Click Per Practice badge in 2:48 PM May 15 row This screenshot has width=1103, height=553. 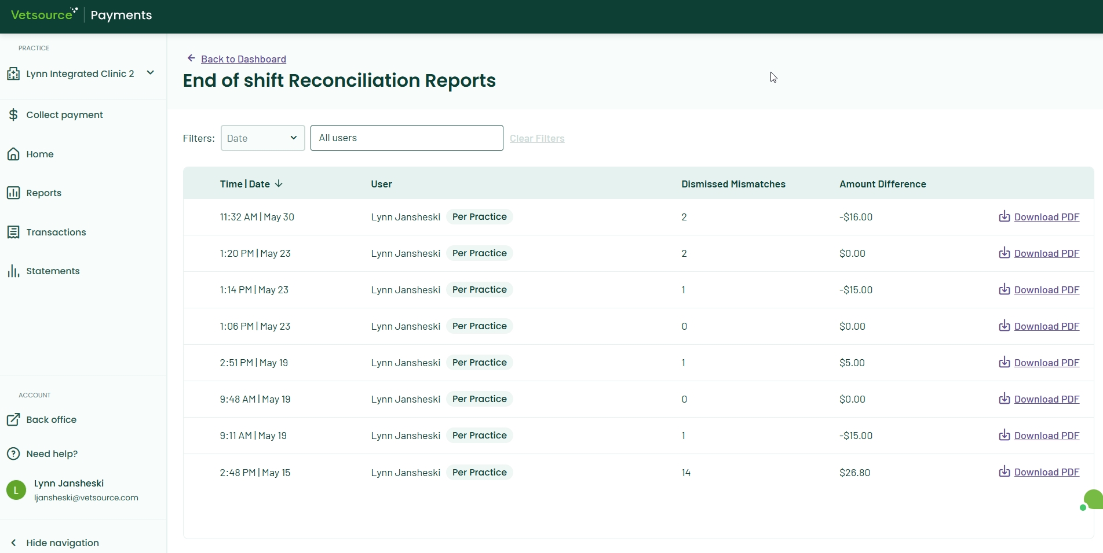480,473
